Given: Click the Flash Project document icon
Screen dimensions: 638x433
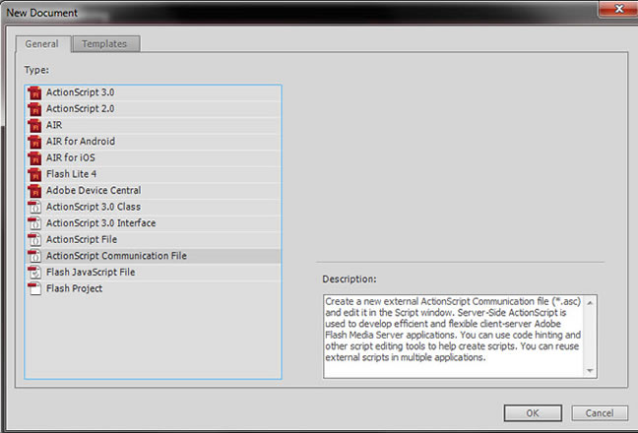Looking at the screenshot, I should pos(34,288).
